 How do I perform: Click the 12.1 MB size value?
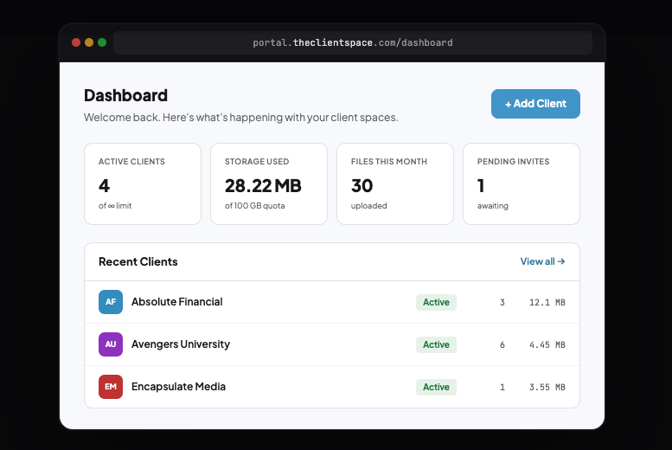(547, 302)
